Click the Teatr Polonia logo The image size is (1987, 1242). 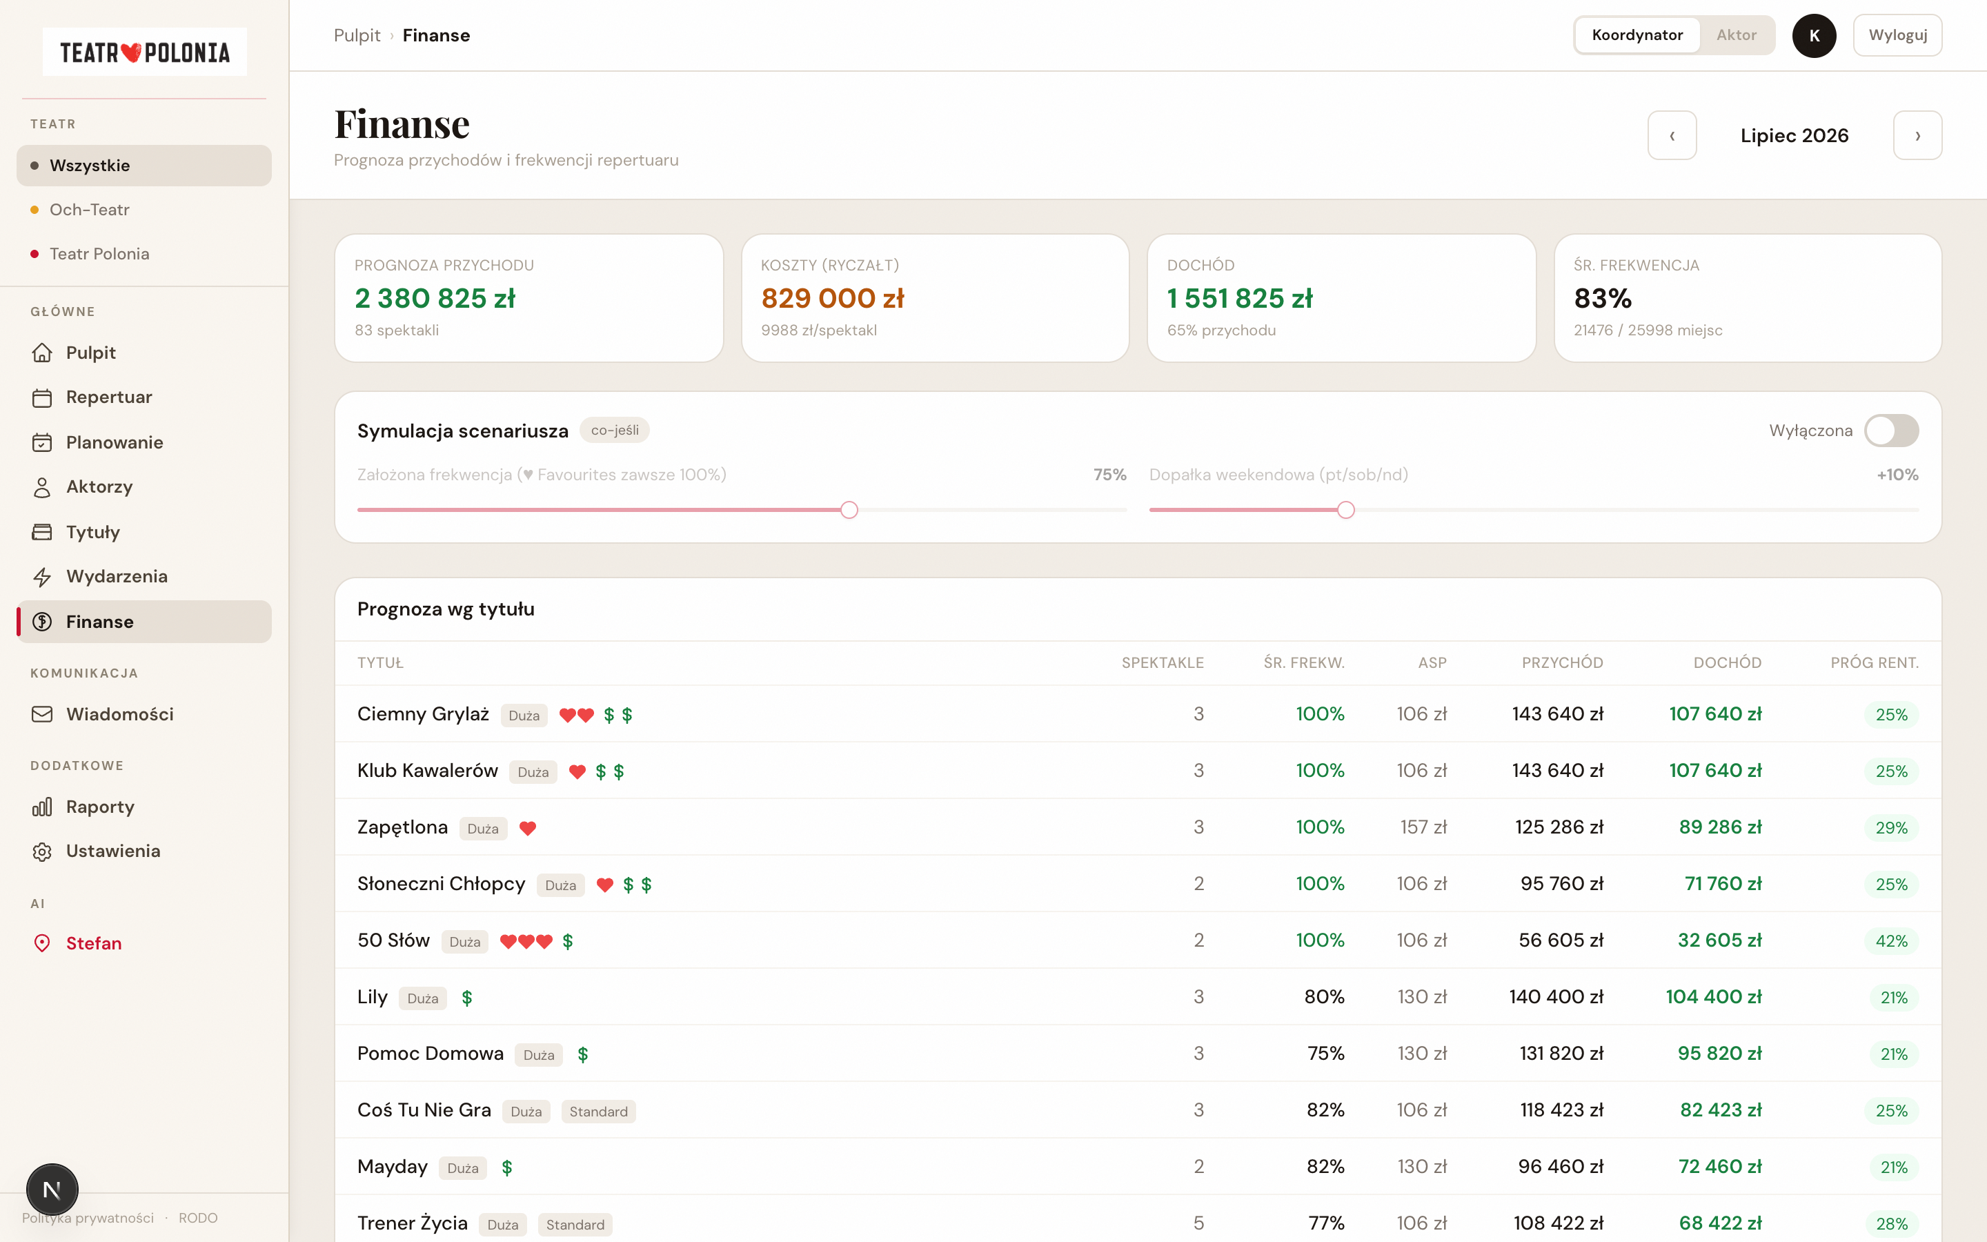coord(144,52)
